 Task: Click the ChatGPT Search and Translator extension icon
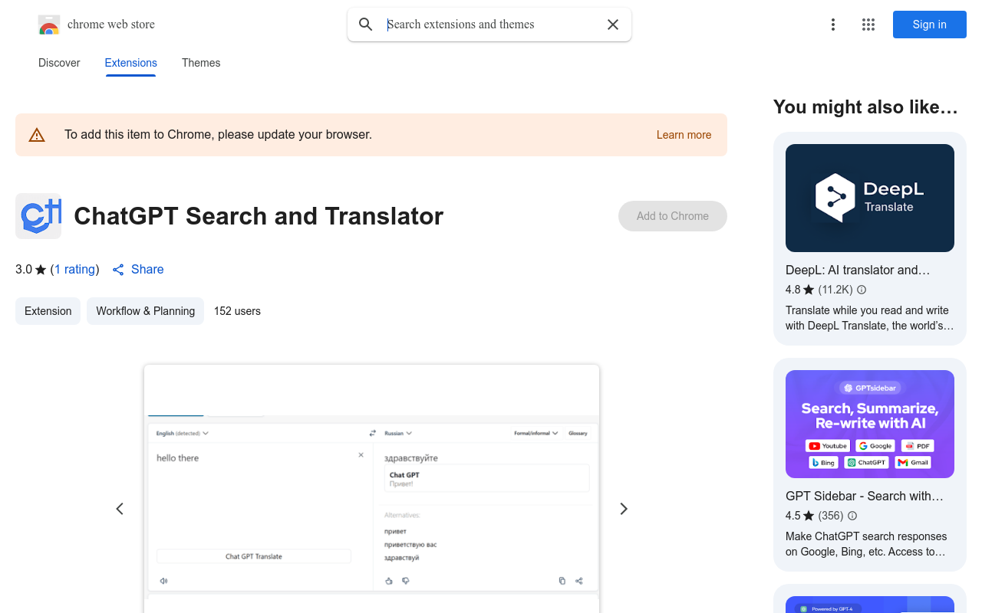pyautogui.click(x=38, y=216)
